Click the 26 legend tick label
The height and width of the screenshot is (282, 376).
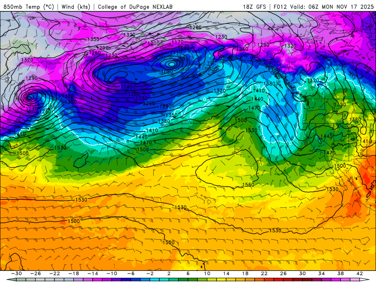(x=283, y=274)
